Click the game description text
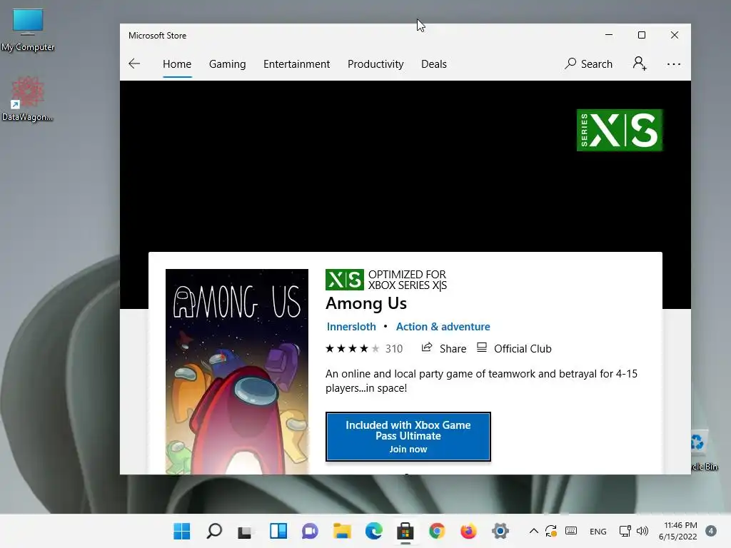The image size is (731, 548). 481,381
